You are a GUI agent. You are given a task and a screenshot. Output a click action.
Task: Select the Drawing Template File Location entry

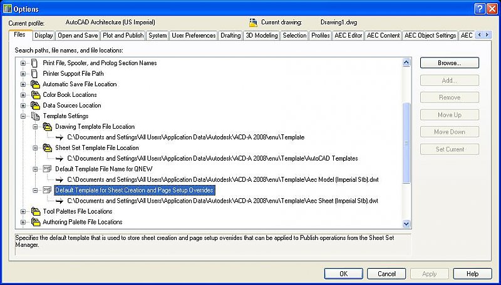pos(95,126)
